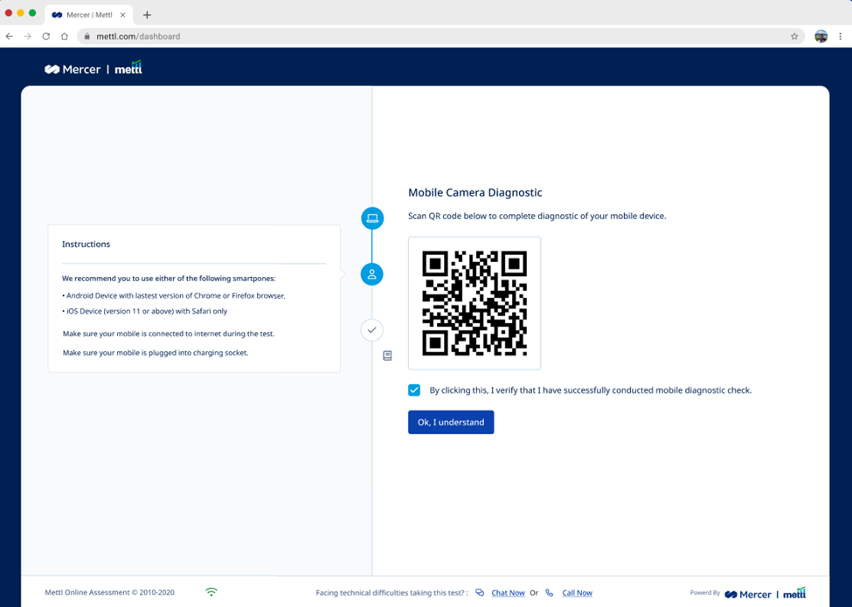This screenshot has height=607, width=852.
Task: Click the green Wi-Fi status icon in the footer
Action: coord(211,592)
